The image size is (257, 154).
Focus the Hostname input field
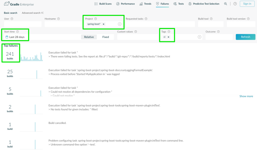tap(63, 24)
